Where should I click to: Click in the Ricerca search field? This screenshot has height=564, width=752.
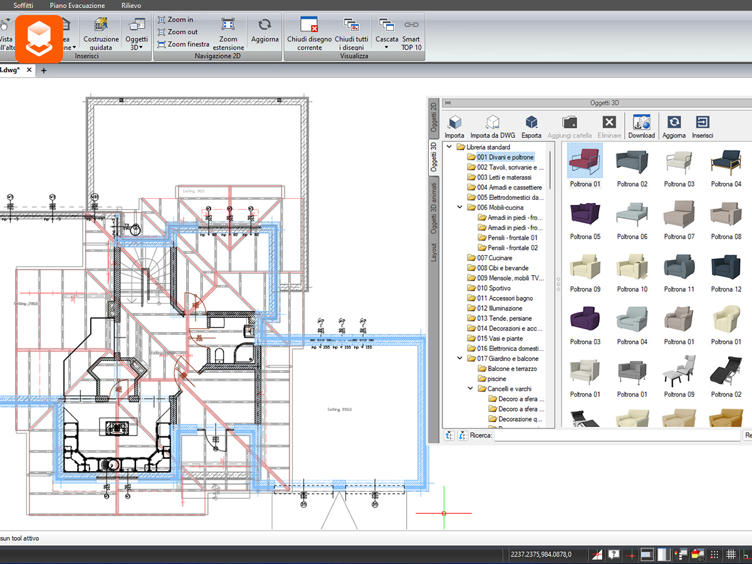(618, 435)
